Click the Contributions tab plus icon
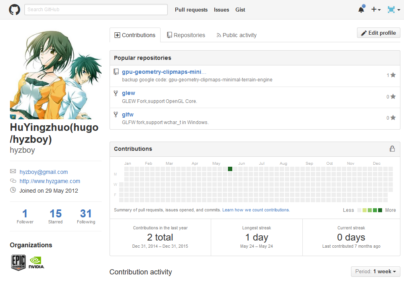404x284 pixels. 117,35
